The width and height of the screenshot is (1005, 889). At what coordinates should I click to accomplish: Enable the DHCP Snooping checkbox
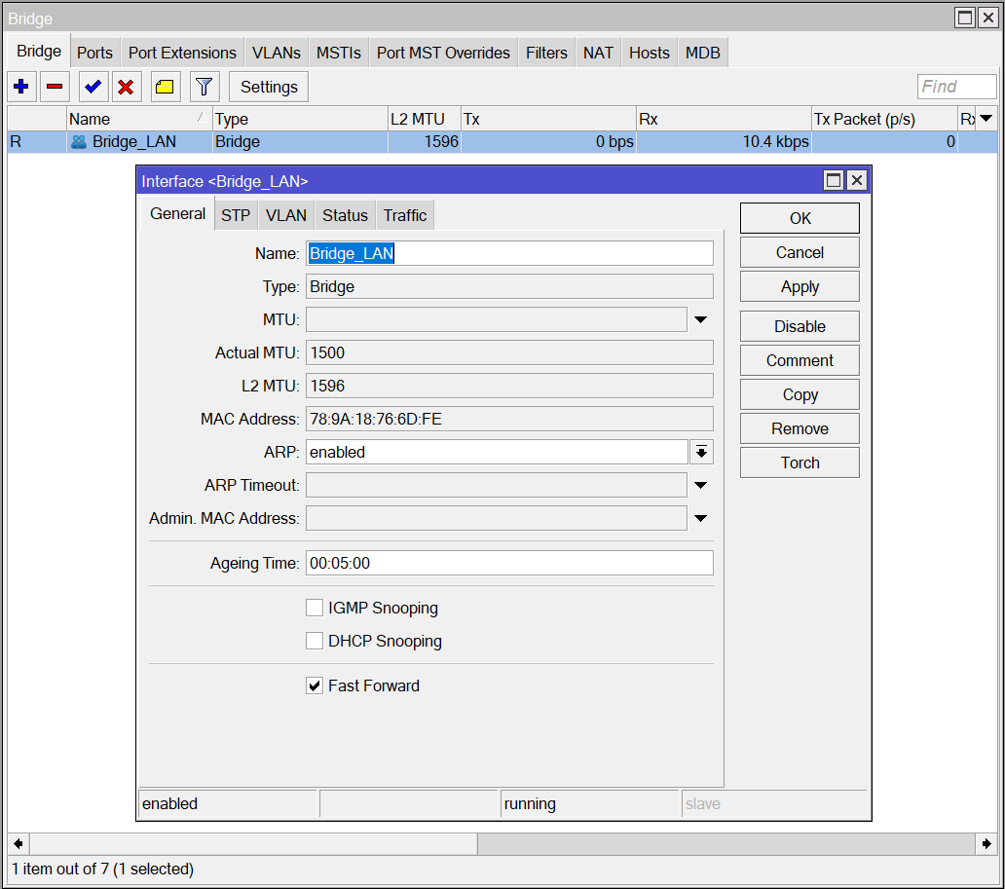pos(315,641)
